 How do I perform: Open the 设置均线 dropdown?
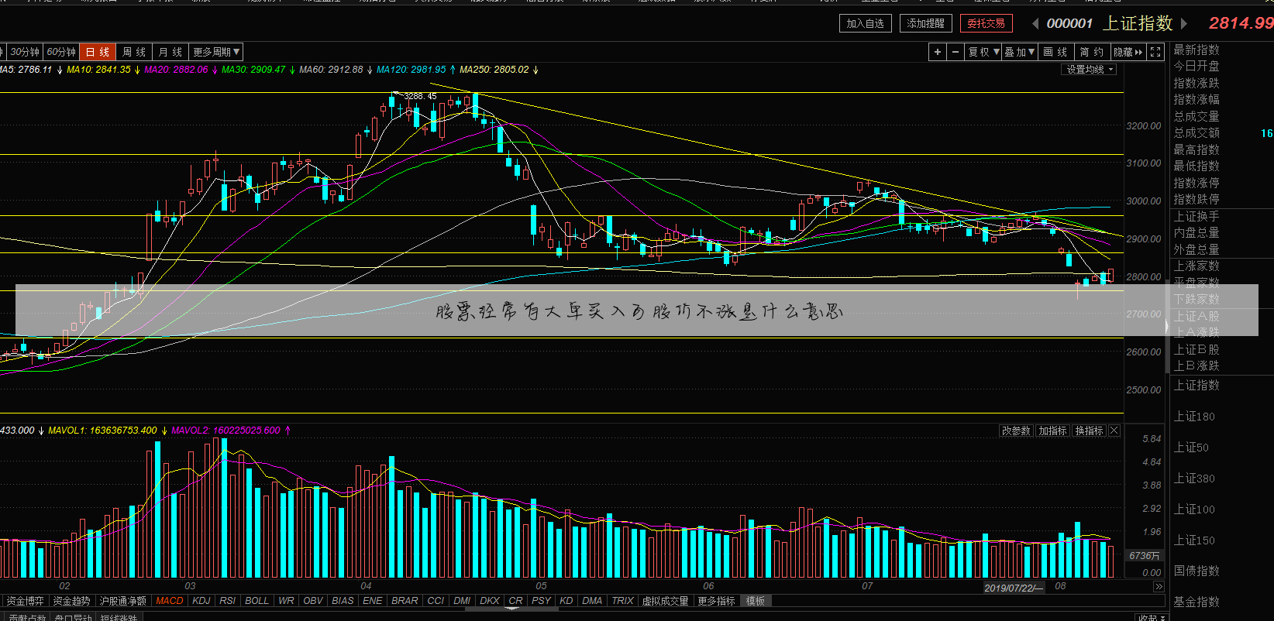pyautogui.click(x=1089, y=70)
